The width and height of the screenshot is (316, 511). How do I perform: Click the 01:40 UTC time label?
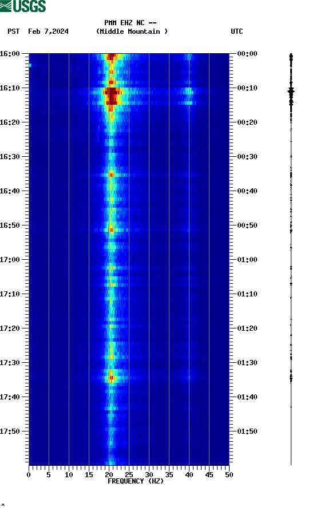[x=247, y=397]
